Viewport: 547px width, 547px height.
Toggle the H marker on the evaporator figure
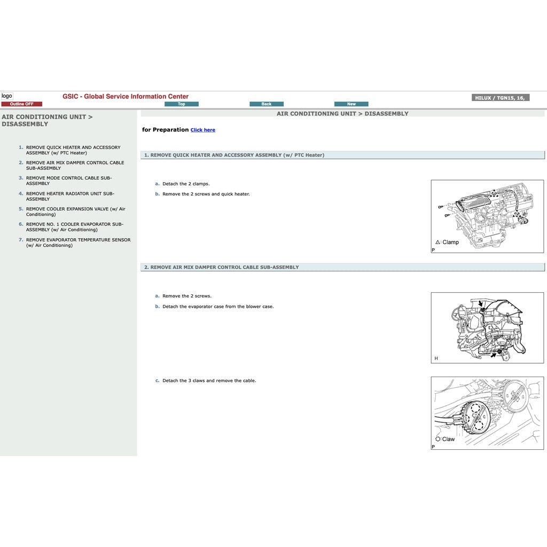(434, 358)
